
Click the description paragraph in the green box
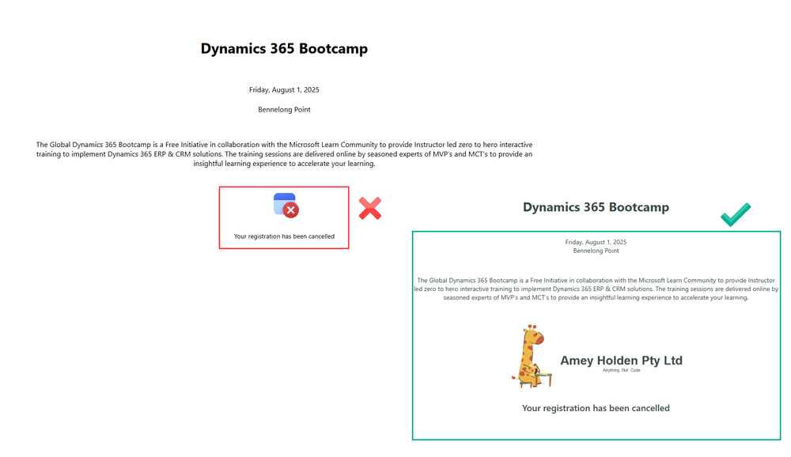(596, 289)
